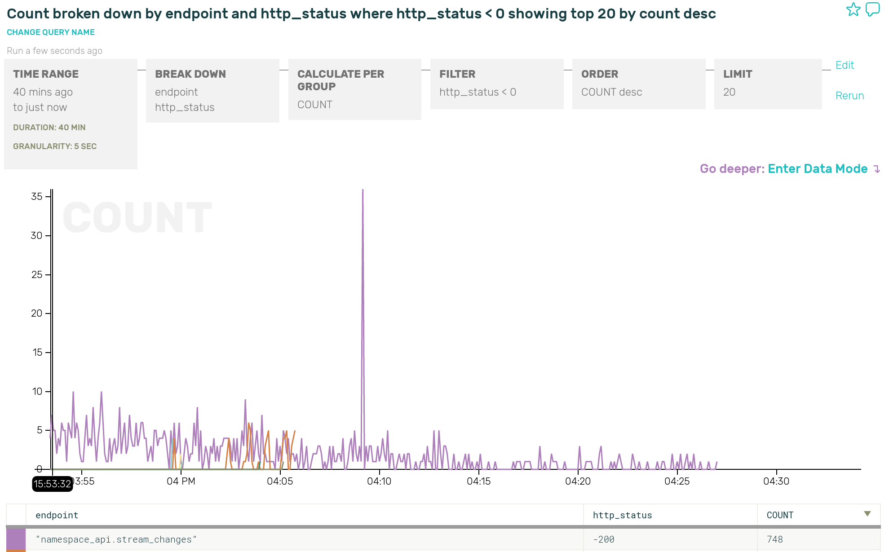Open the Order COUNT desc box
This screenshot has width=889, height=552.
click(x=638, y=84)
